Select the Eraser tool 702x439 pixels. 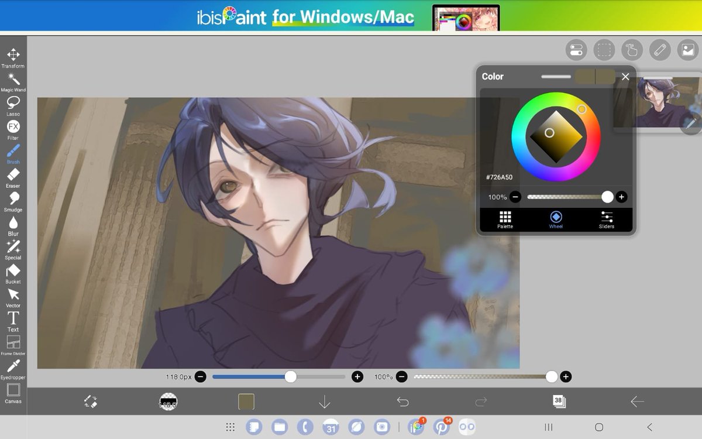point(13,178)
